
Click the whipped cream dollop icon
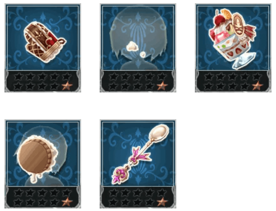point(132,47)
